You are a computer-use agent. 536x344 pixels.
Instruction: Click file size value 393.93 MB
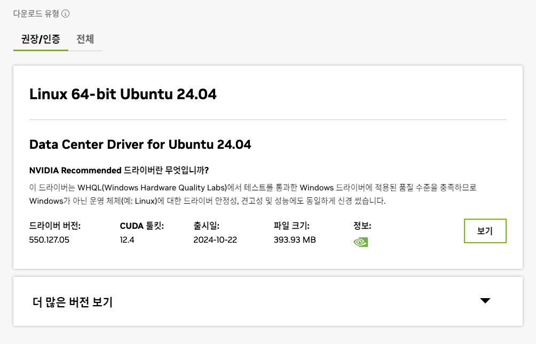point(295,240)
